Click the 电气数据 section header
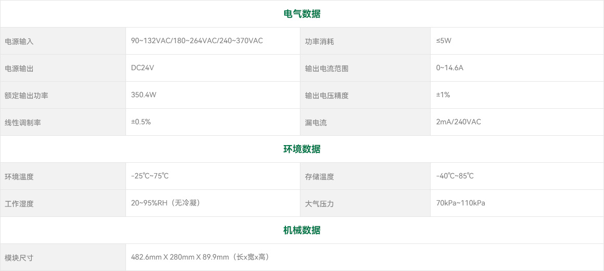 click(302, 14)
